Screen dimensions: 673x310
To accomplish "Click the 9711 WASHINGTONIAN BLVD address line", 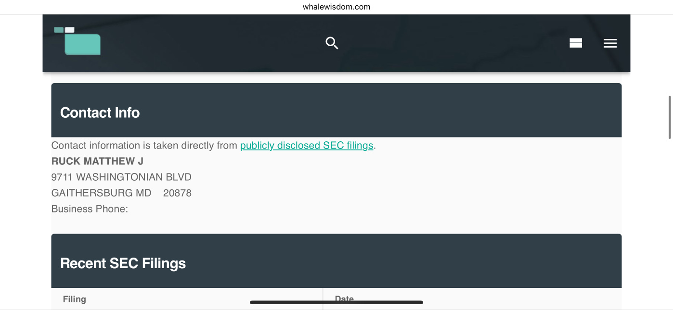I will coord(121,177).
